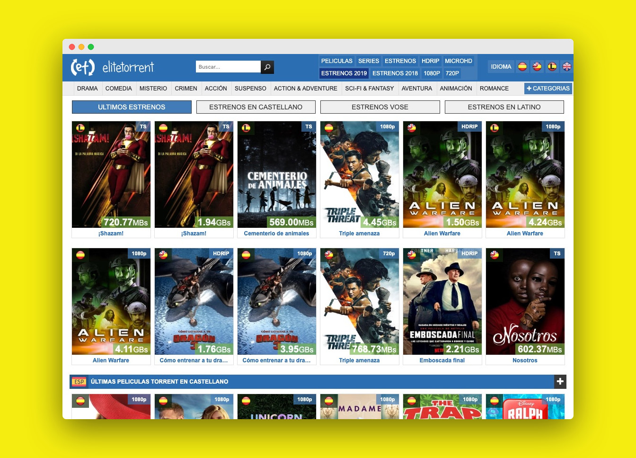
Task: Open the 'Cementerio de animales' title link
Action: click(x=277, y=233)
